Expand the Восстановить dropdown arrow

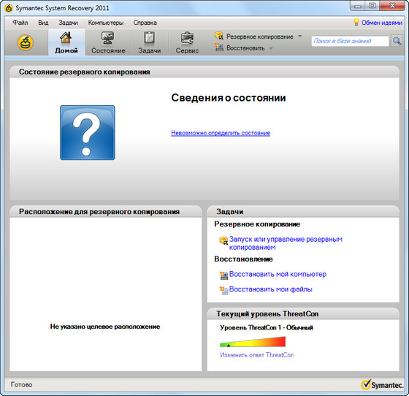coord(271,48)
